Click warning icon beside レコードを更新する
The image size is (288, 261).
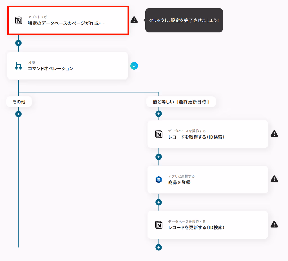click(274, 224)
